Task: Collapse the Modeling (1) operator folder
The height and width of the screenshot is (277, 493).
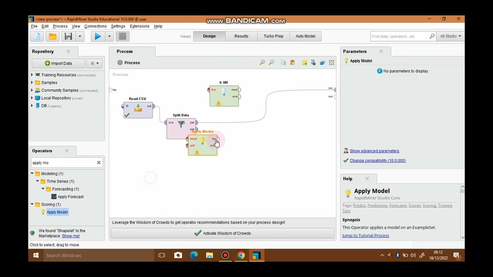Action: (32, 174)
